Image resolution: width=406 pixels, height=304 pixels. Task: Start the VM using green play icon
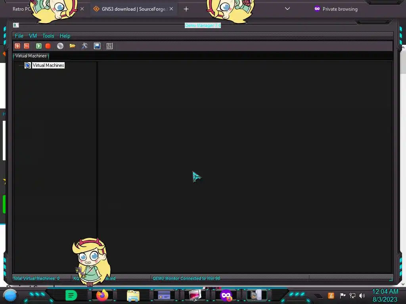(39, 46)
